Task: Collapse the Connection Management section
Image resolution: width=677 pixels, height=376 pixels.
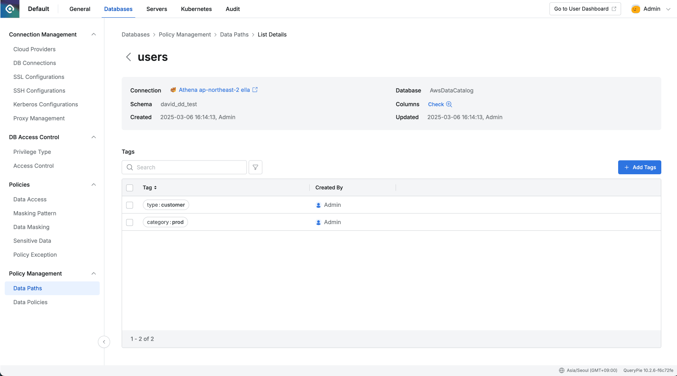Action: point(93,35)
